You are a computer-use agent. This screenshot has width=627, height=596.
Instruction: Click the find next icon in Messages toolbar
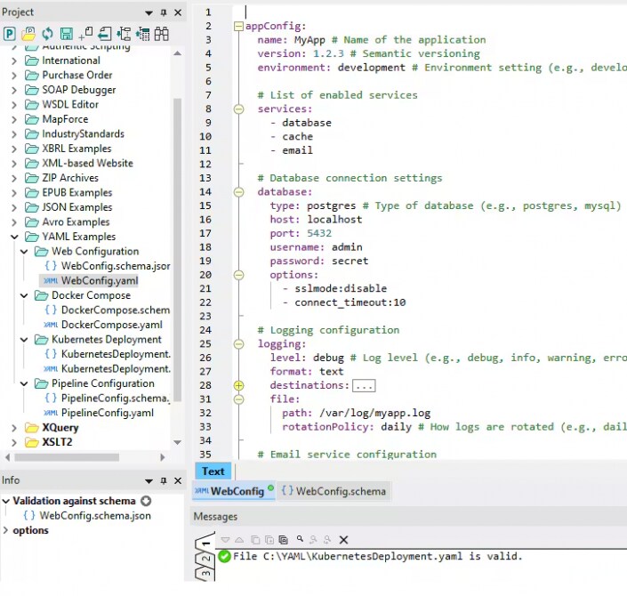click(327, 540)
